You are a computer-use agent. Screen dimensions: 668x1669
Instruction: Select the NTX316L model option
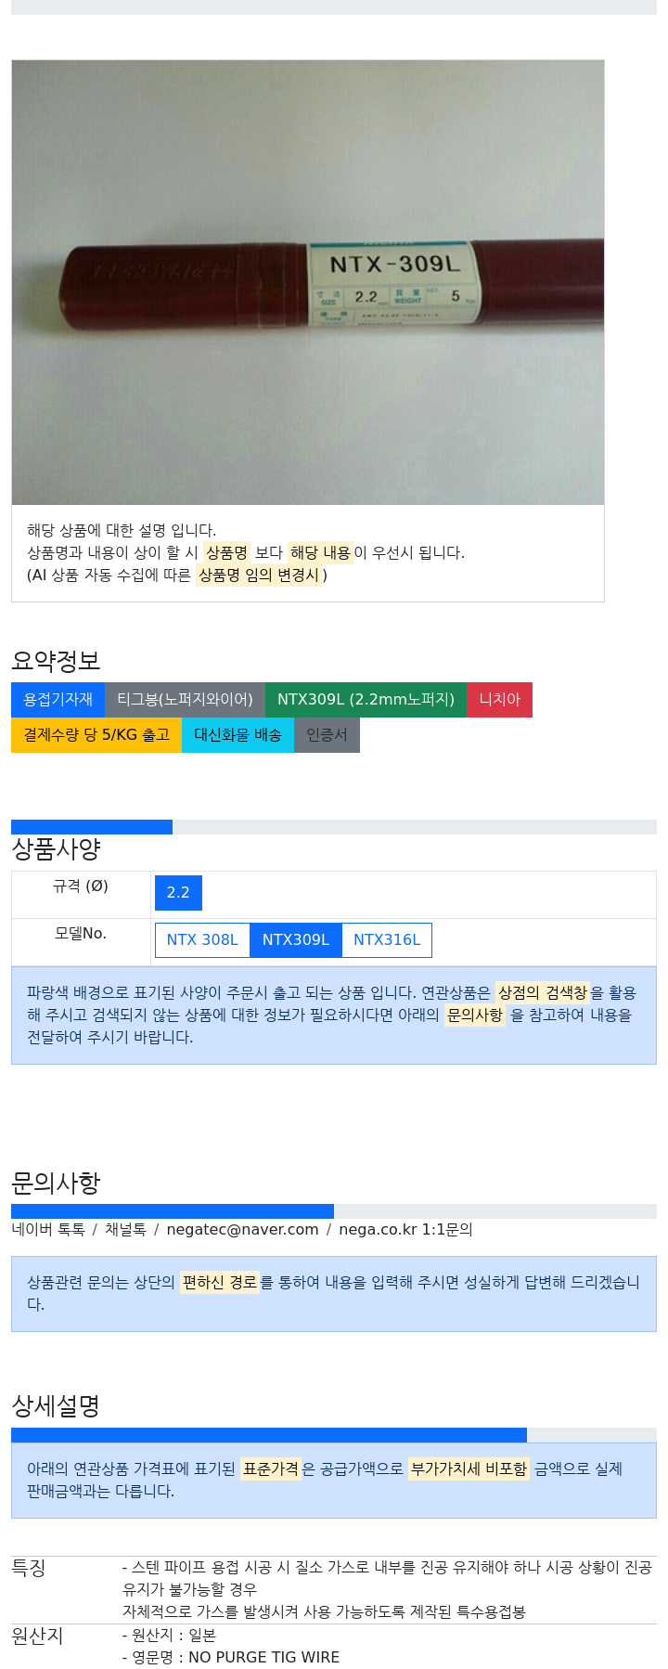tap(387, 939)
